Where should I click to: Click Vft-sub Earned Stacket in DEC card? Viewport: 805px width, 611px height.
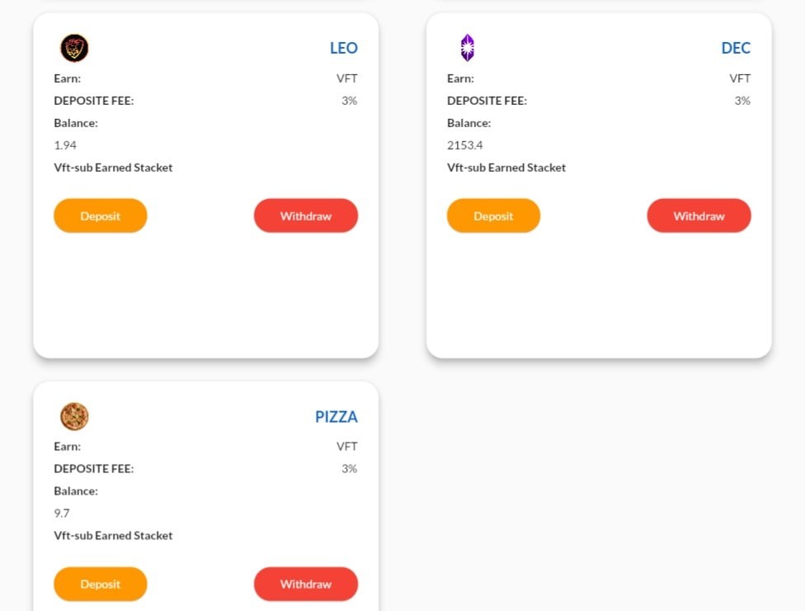coord(506,168)
